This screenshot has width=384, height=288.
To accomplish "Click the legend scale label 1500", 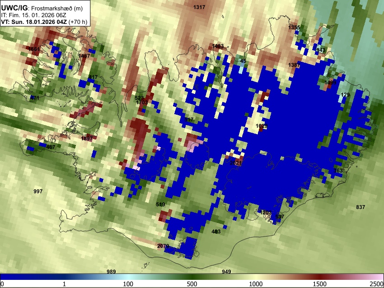I will point(320,284).
